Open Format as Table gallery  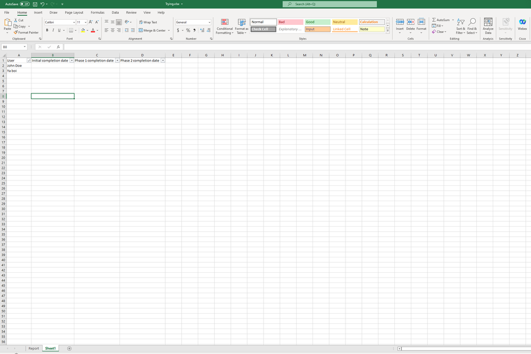pyautogui.click(x=241, y=27)
